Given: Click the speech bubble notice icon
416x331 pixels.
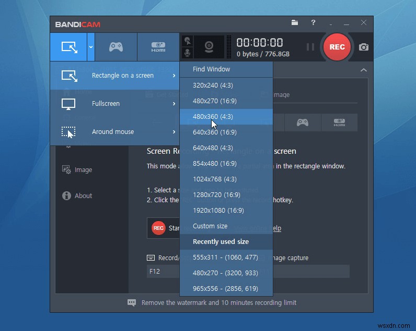Looking at the screenshot, I should [132, 303].
